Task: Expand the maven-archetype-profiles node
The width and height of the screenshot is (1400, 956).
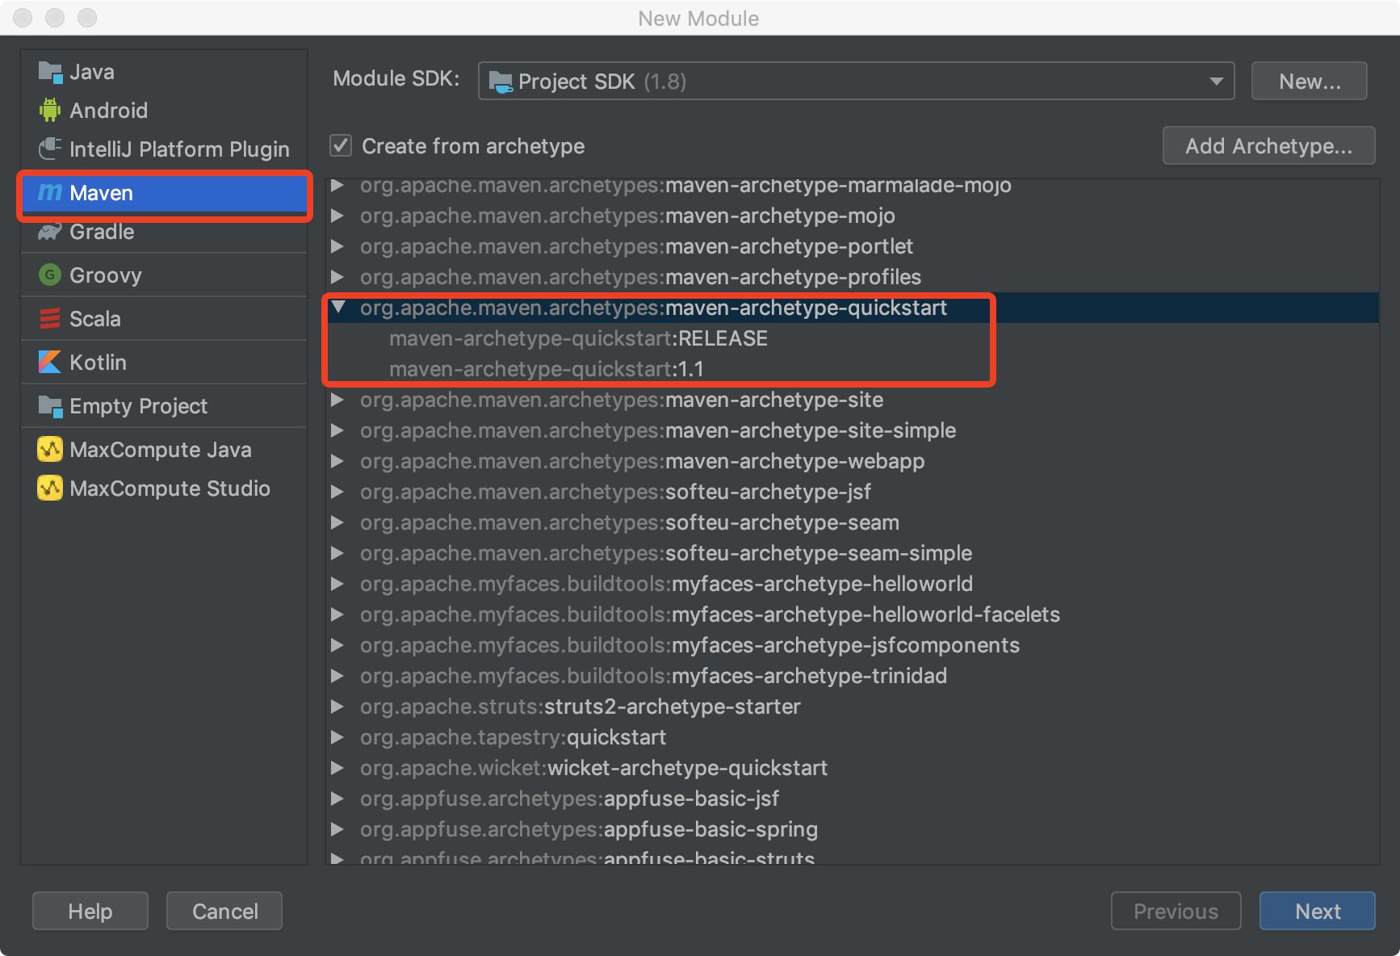Action: [337, 277]
